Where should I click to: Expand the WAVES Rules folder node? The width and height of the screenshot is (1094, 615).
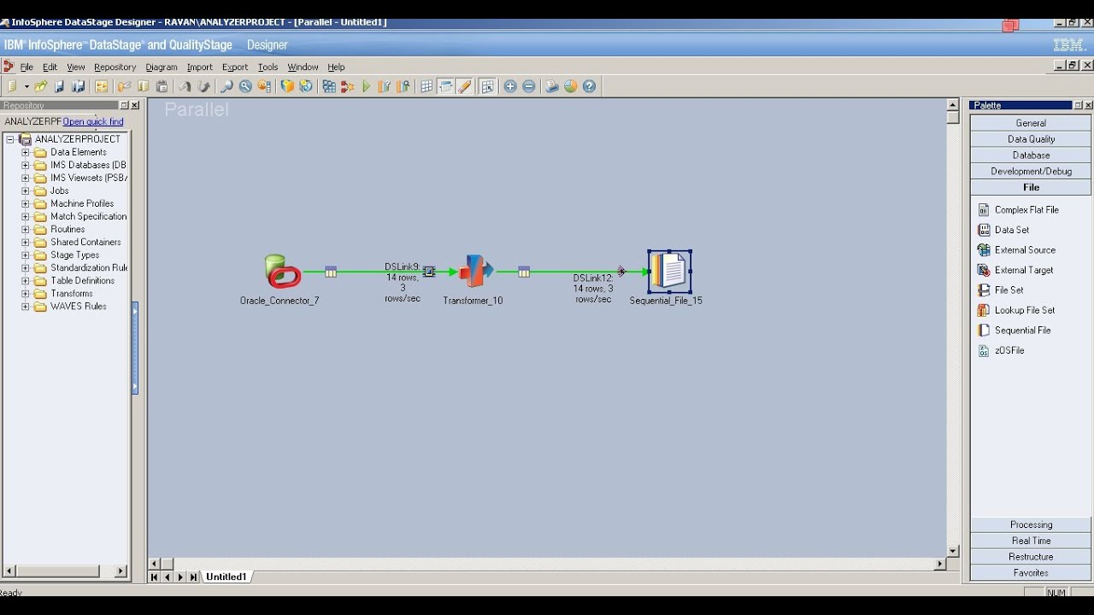click(x=26, y=307)
